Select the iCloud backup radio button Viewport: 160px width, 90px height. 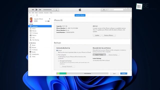tap(57, 50)
